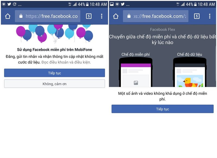This screenshot has height=158, width=217.
Task: Click Không, cảm ơn button
Action: pyautogui.click(x=55, y=84)
